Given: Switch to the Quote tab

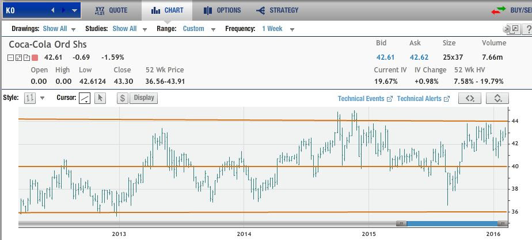Looking at the screenshot, I should 112,10.
